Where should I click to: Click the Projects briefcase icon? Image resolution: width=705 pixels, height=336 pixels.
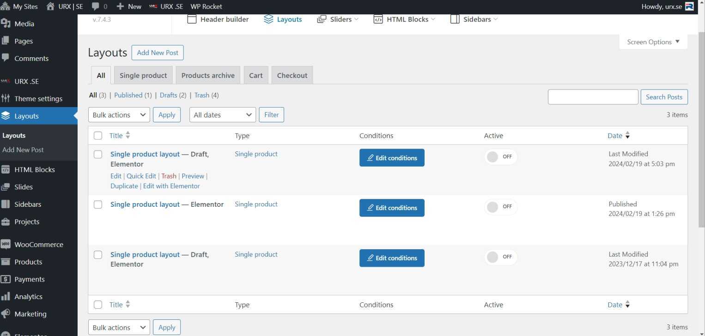[6, 222]
